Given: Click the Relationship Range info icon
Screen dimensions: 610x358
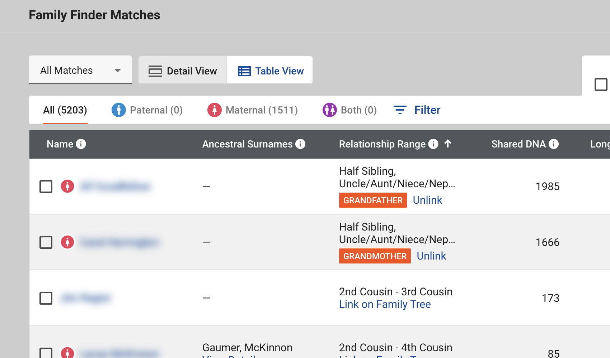Looking at the screenshot, I should pos(433,144).
